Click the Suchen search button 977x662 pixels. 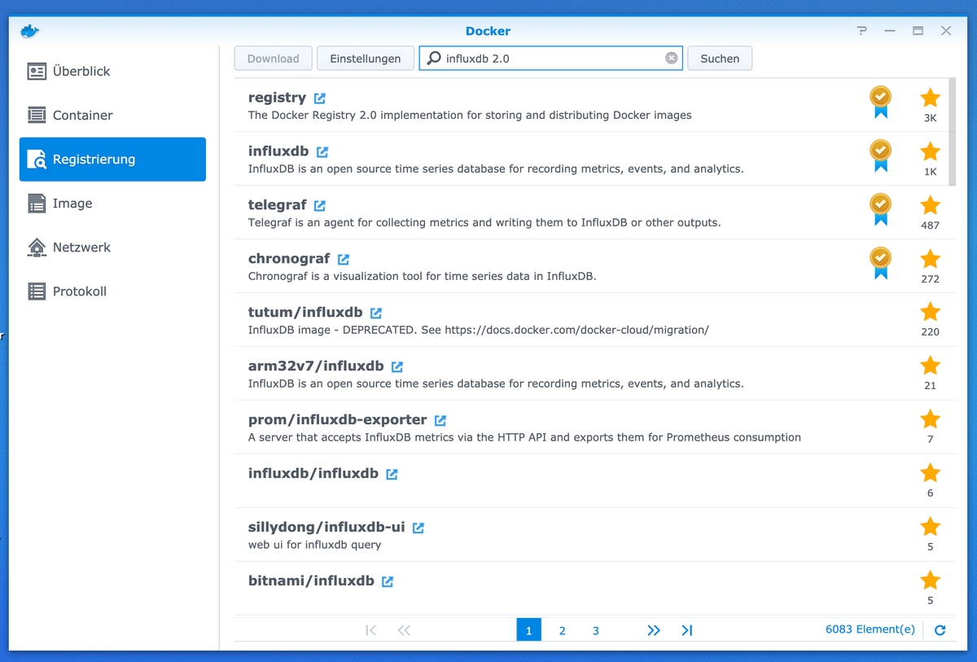[720, 59]
